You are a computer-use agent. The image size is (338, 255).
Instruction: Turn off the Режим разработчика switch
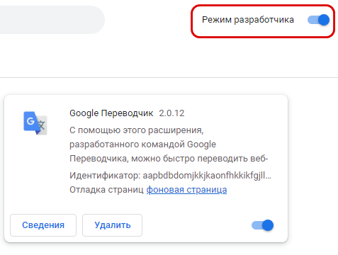pos(318,20)
